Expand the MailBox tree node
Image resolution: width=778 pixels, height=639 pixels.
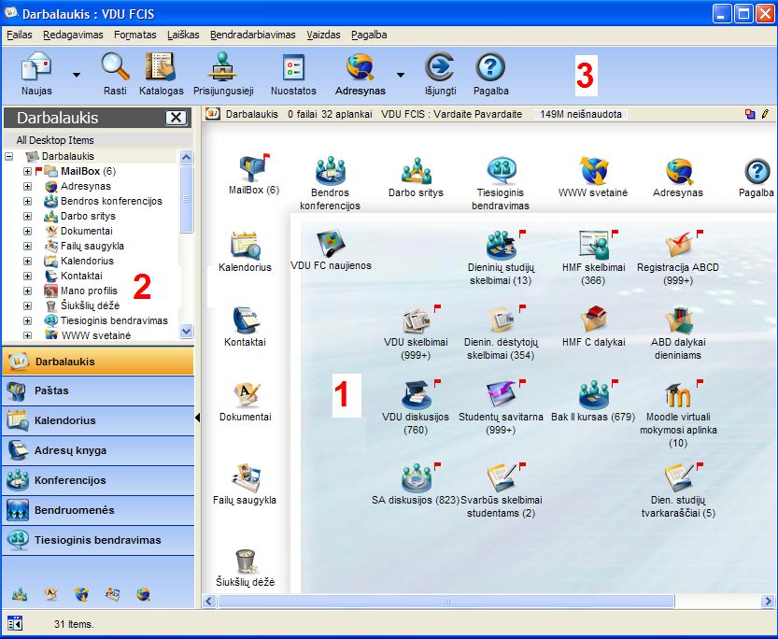pyautogui.click(x=27, y=172)
